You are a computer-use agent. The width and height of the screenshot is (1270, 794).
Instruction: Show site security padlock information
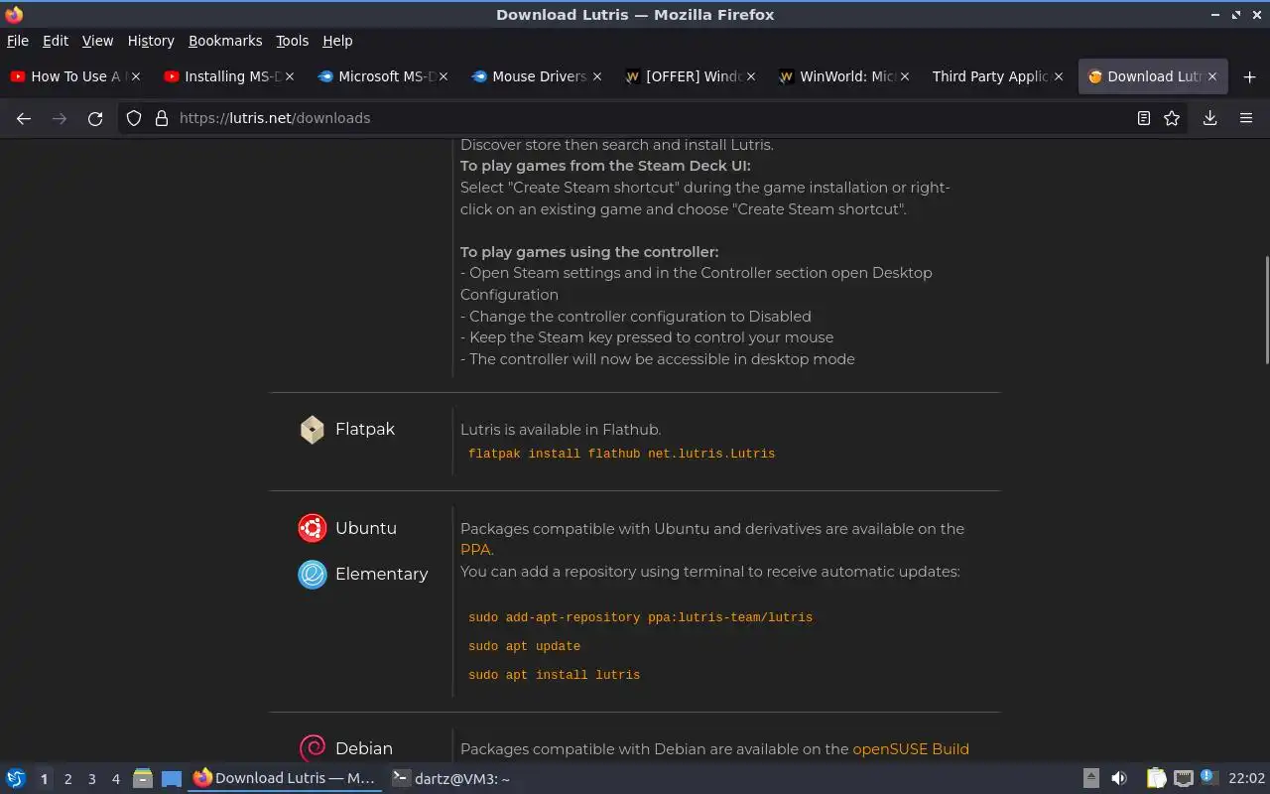pyautogui.click(x=162, y=118)
